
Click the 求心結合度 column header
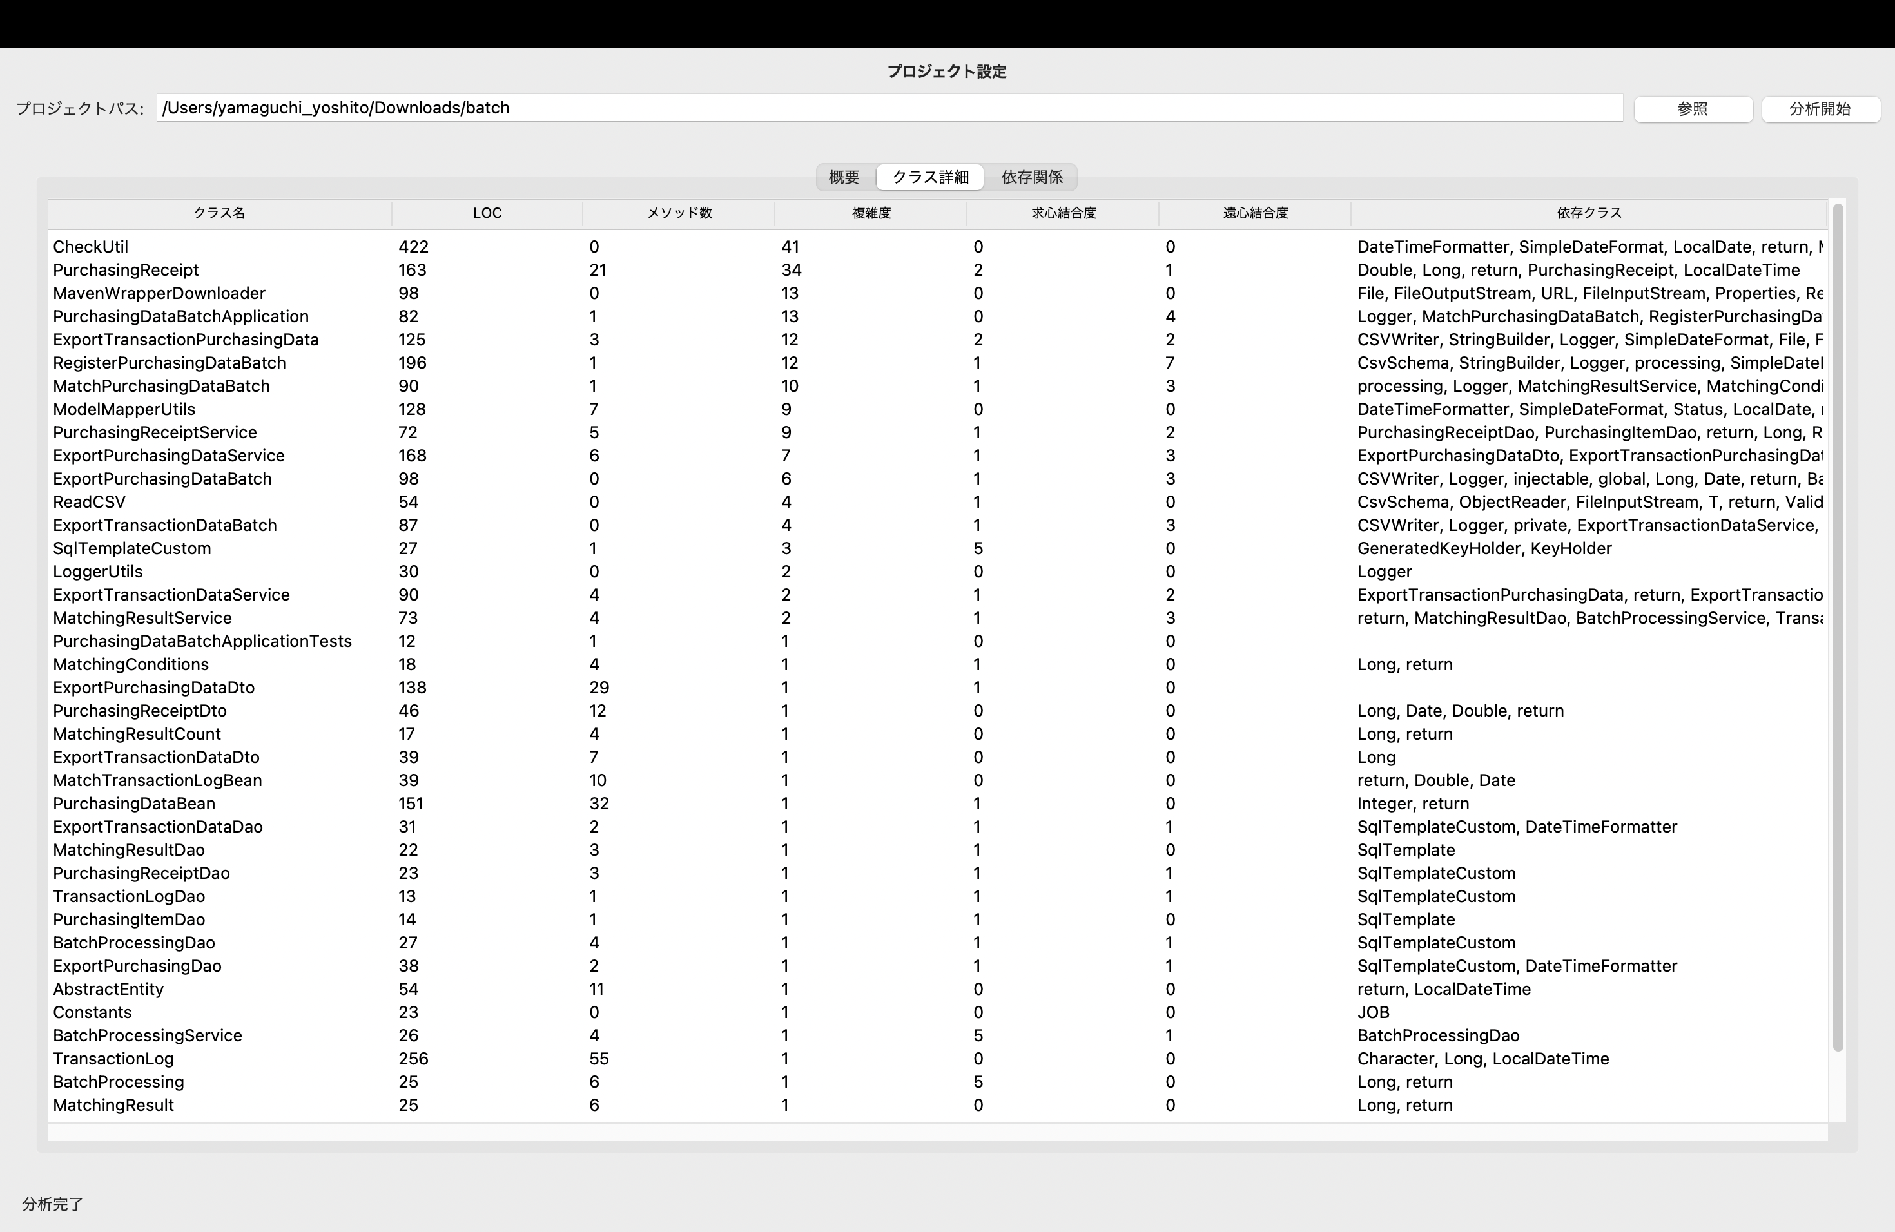[x=1063, y=213]
